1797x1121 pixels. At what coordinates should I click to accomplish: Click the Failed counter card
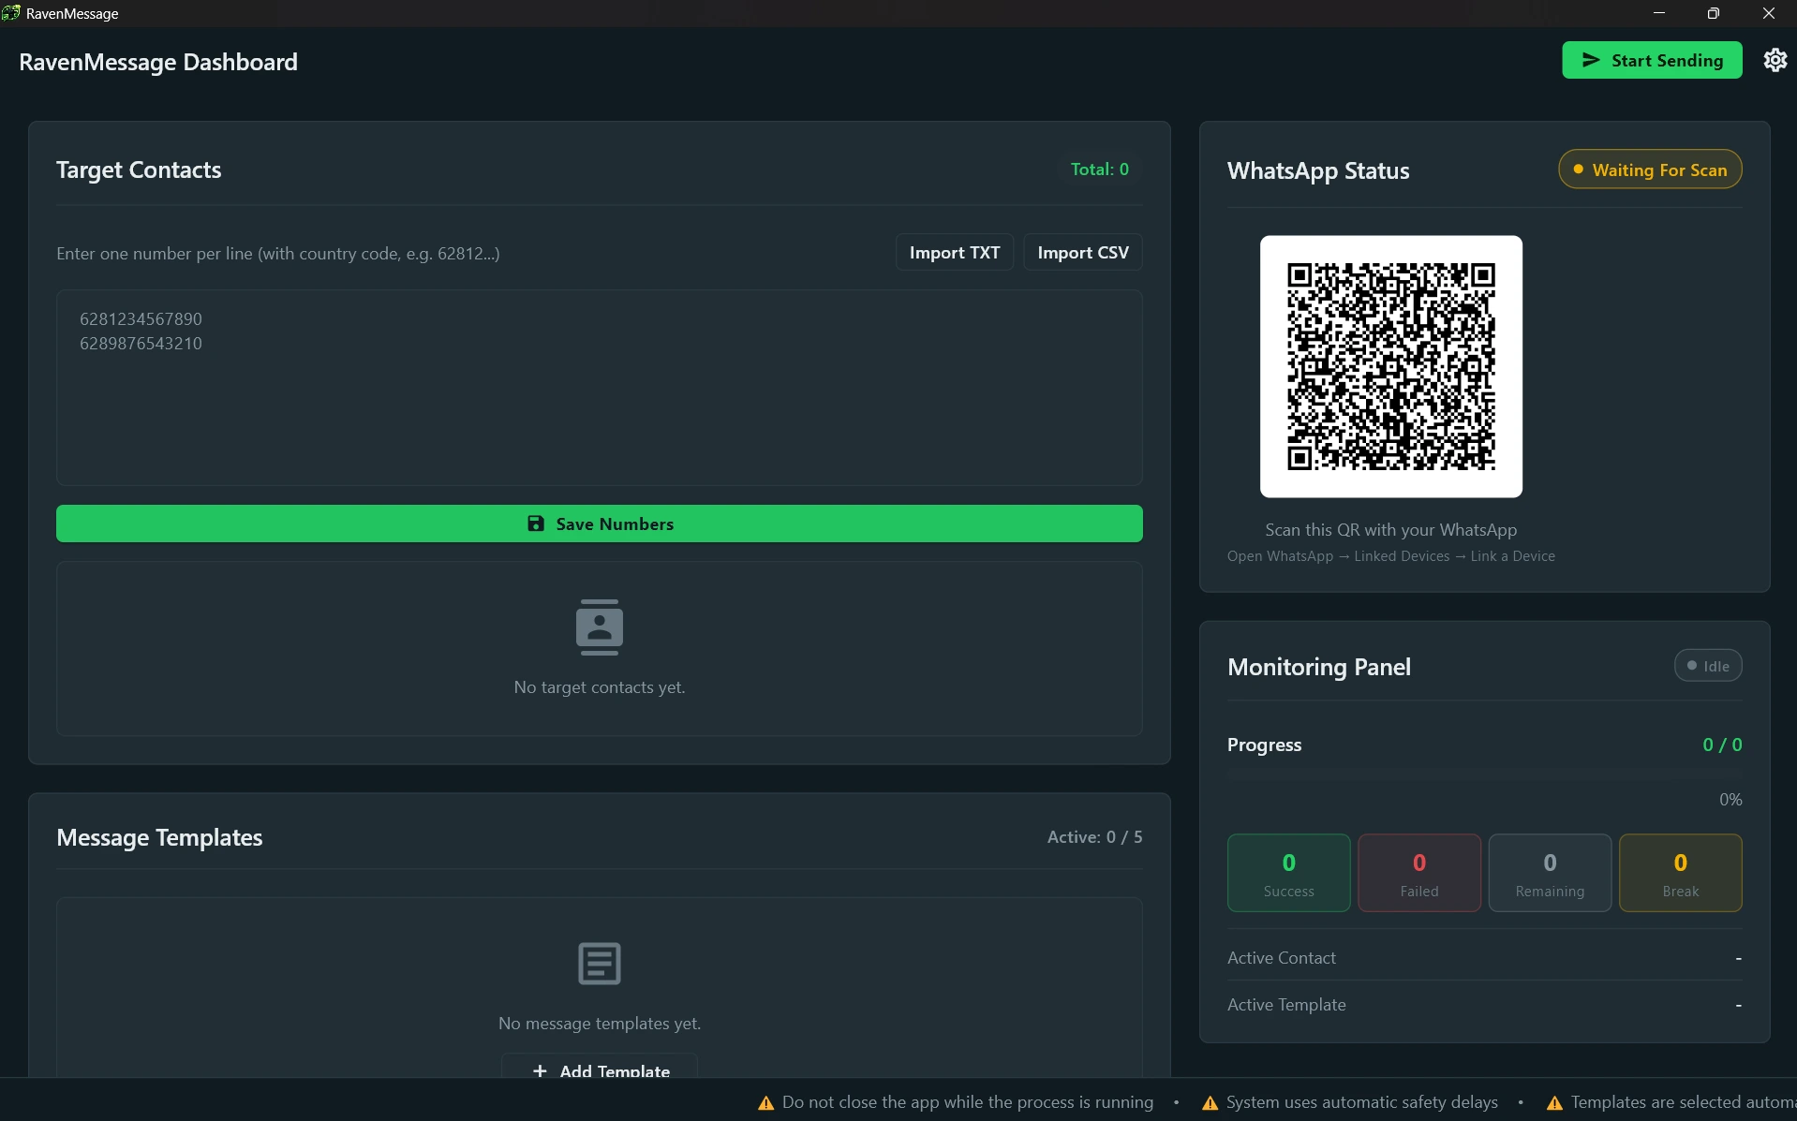pos(1418,873)
